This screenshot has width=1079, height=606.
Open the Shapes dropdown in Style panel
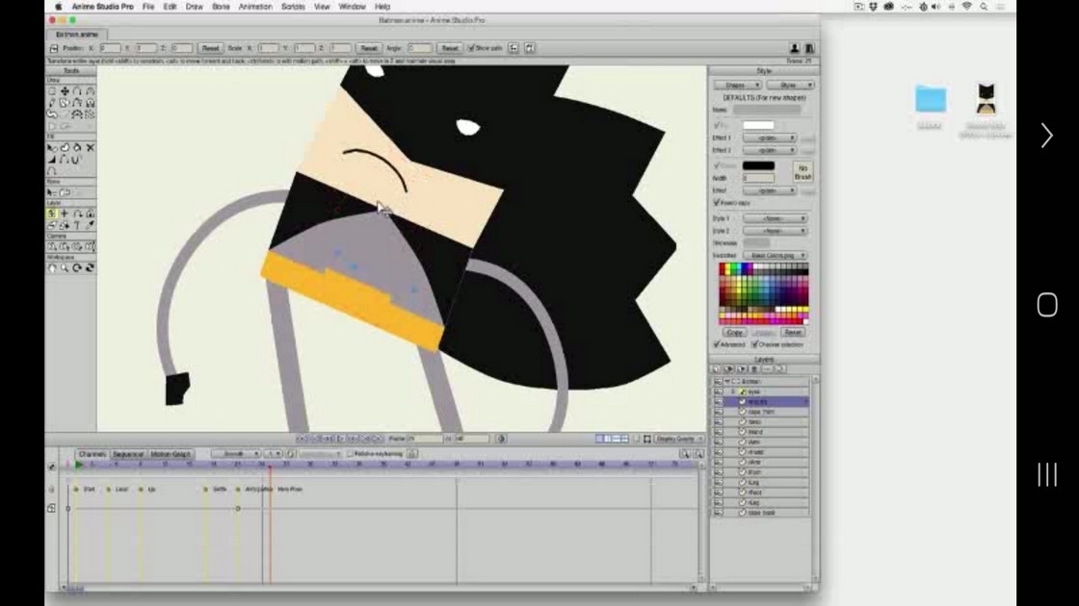click(737, 86)
